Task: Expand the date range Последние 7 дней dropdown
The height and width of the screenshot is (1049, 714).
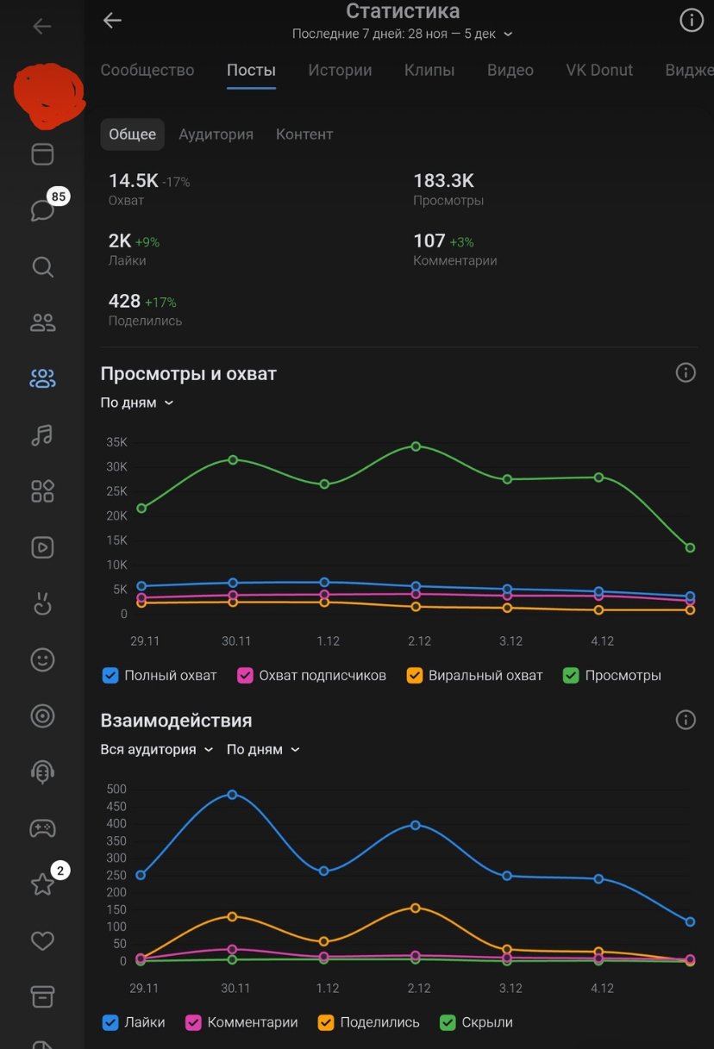Action: click(x=403, y=34)
